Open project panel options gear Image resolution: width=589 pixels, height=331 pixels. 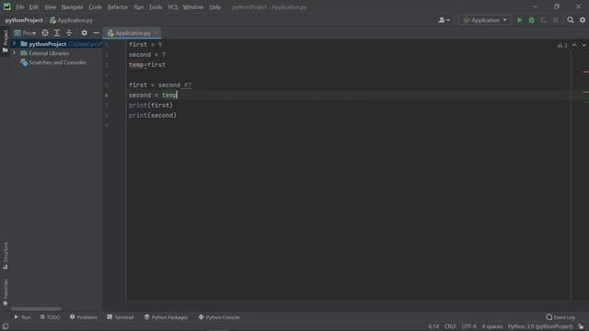[84, 33]
